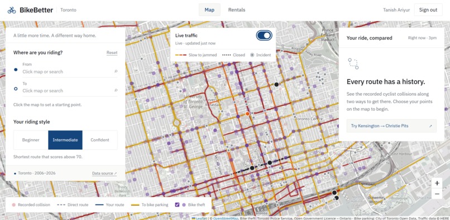This screenshot has height=220, width=450.
Task: Select Beginner riding style
Action: point(31,140)
